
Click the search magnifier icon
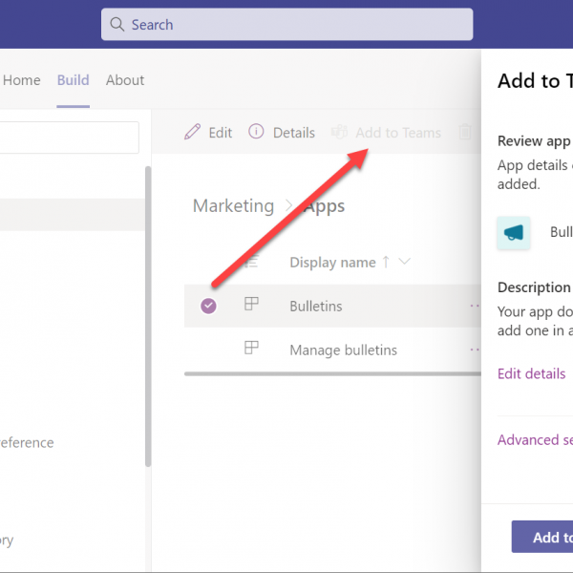tap(117, 25)
